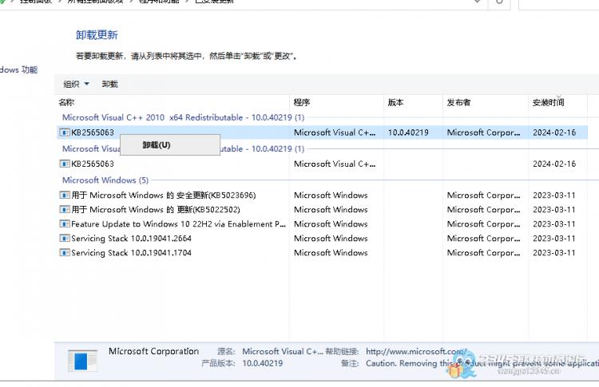Select Servicing Stack 10.0.19041.2664 entry
Viewport: 599px width, 387px height.
tap(131, 238)
